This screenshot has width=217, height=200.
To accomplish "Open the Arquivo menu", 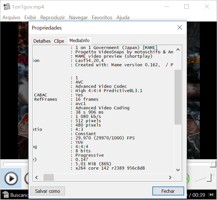I will pos(11,18).
